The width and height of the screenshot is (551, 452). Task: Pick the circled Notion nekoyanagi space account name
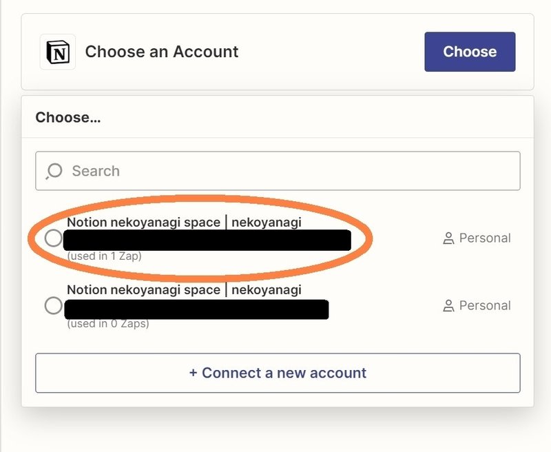click(x=184, y=222)
